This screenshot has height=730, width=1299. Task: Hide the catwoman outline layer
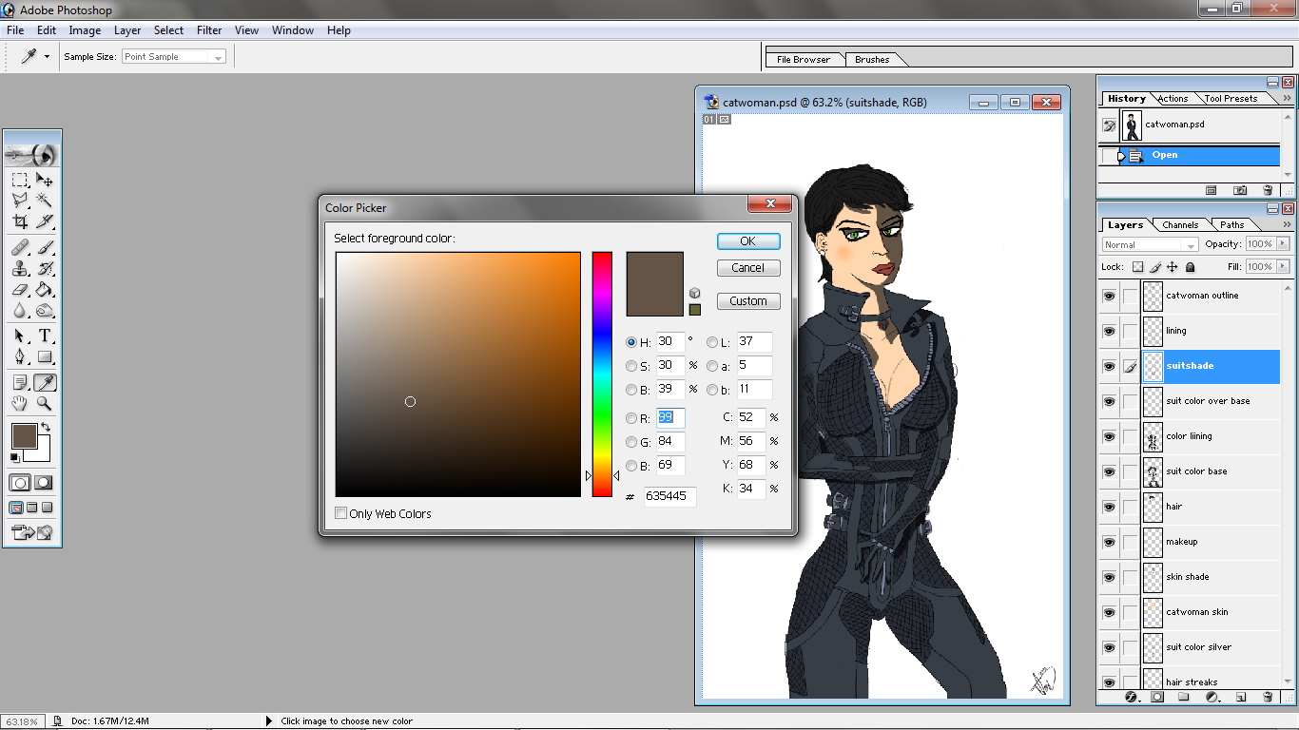tap(1109, 296)
